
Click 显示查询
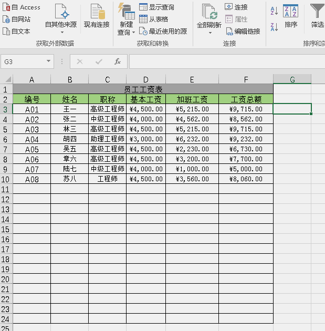(156, 7)
